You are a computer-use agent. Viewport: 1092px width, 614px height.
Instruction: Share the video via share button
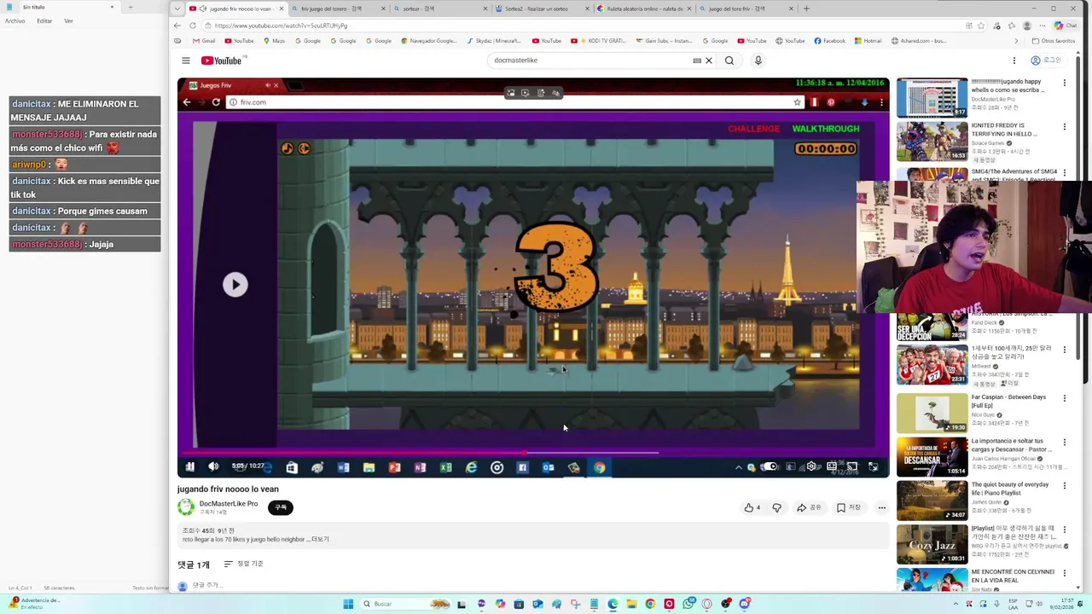tap(808, 507)
